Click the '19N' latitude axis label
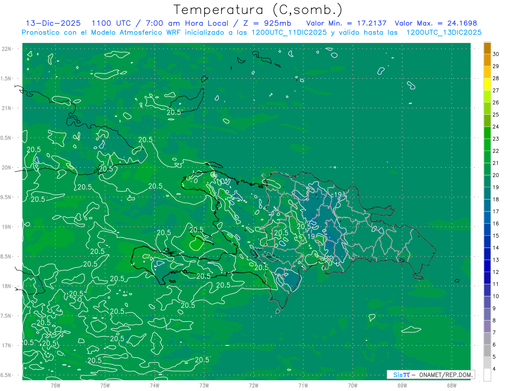The width and height of the screenshot is (507, 391). pyautogui.click(x=6, y=227)
